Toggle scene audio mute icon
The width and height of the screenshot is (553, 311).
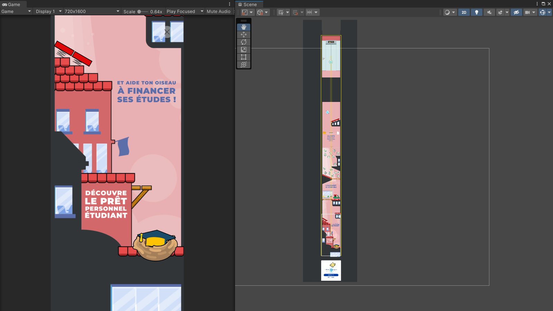(x=489, y=12)
